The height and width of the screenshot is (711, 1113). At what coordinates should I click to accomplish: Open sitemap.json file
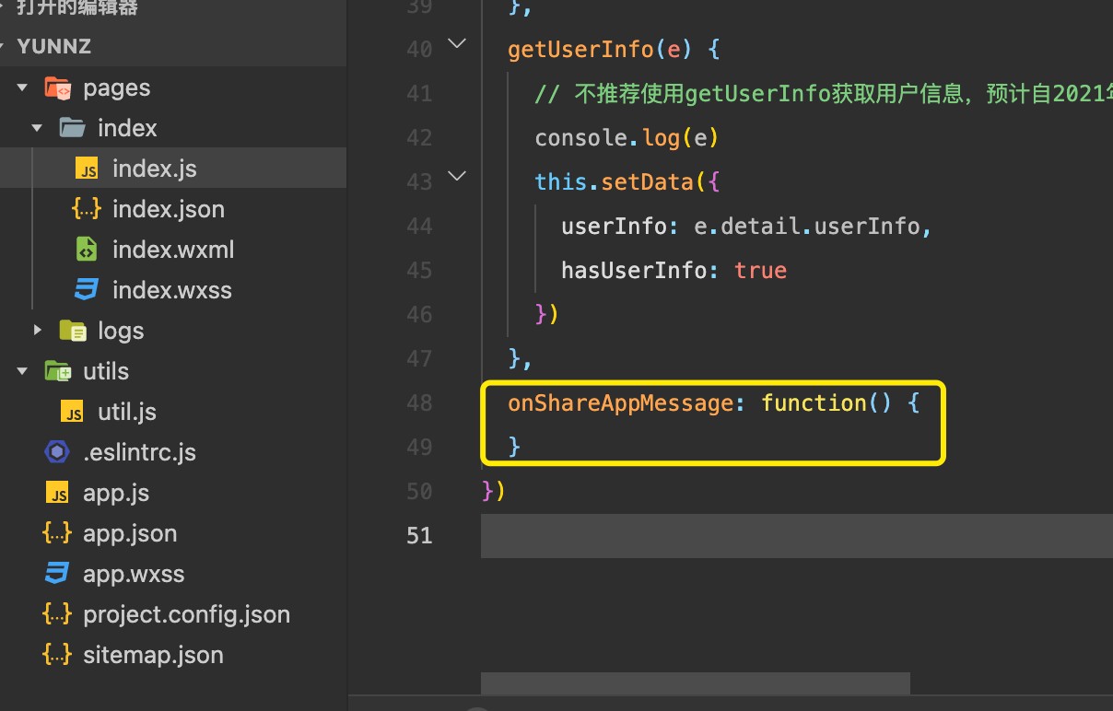tap(153, 655)
